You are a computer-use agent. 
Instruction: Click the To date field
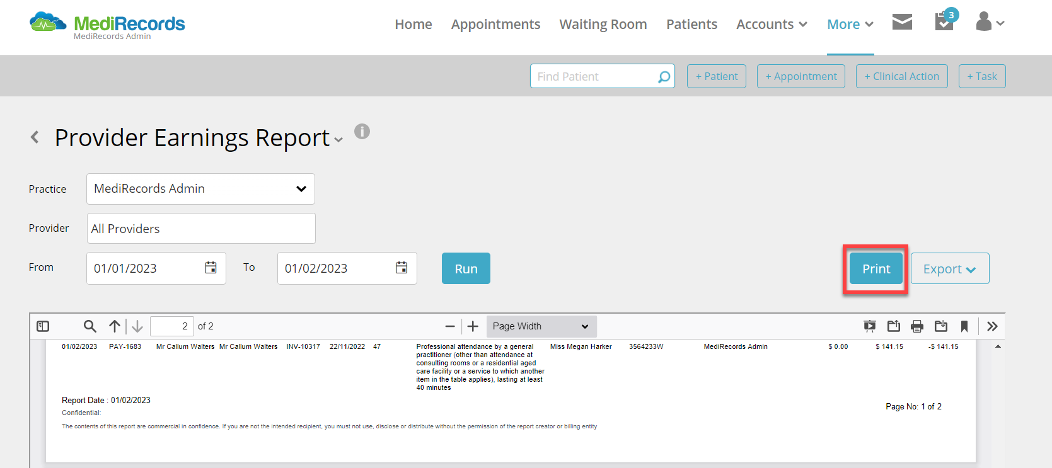click(x=347, y=268)
